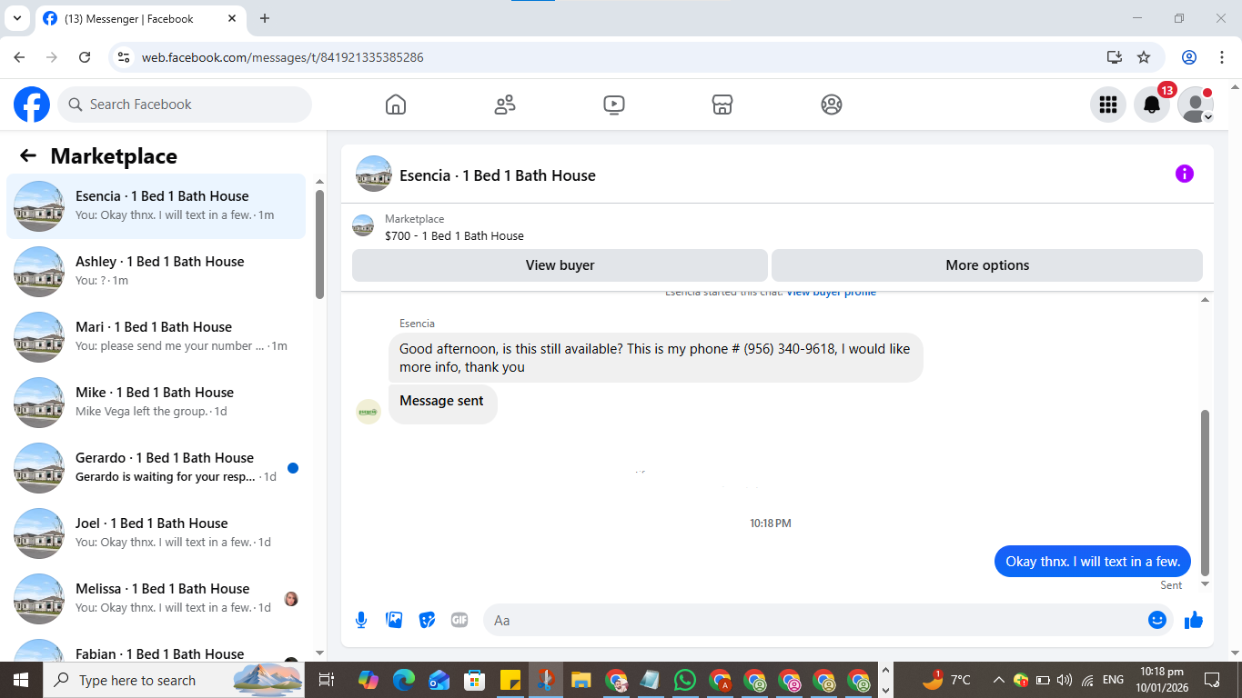Open the Gerardo unread conversation
This screenshot has height=698, width=1242.
(x=157, y=468)
